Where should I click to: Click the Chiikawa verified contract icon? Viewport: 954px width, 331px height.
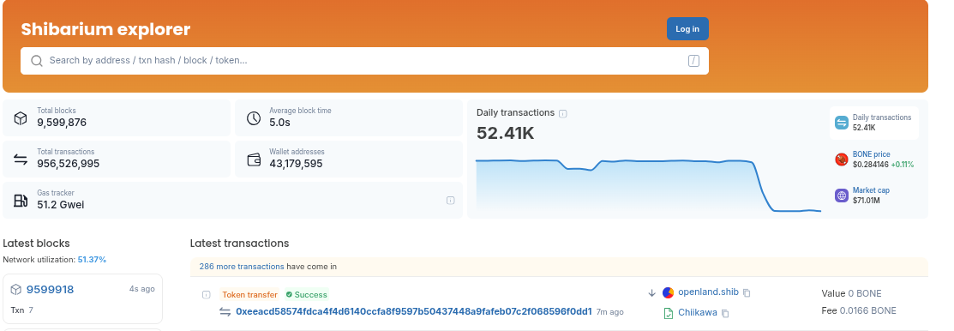tap(668, 313)
